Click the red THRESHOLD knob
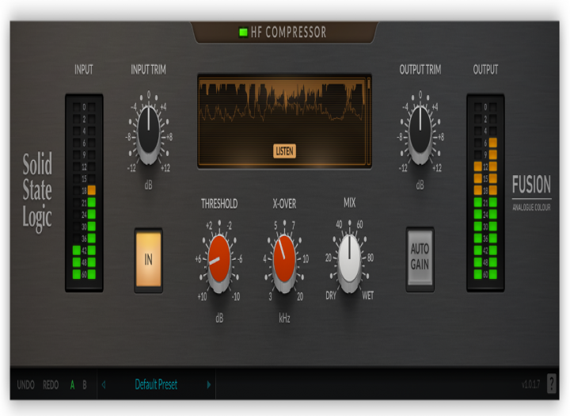 pos(219,262)
